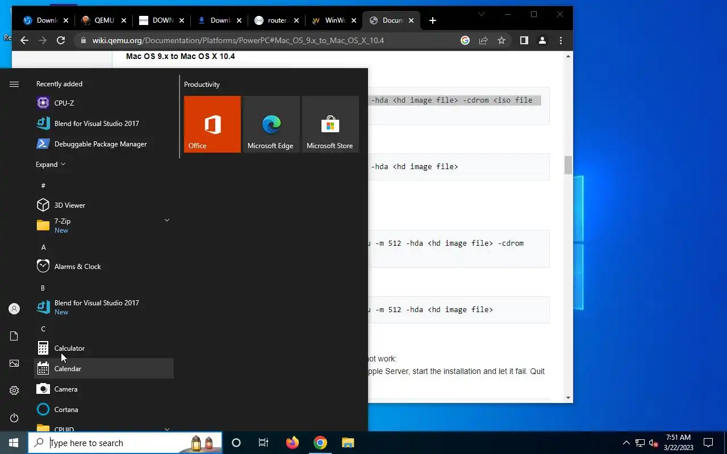Click the muted volume tray icon
Image resolution: width=727 pixels, height=454 pixels.
point(654,443)
